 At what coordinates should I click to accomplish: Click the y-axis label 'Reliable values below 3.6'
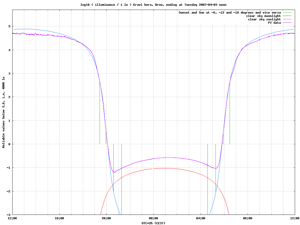pyautogui.click(x=3, y=112)
